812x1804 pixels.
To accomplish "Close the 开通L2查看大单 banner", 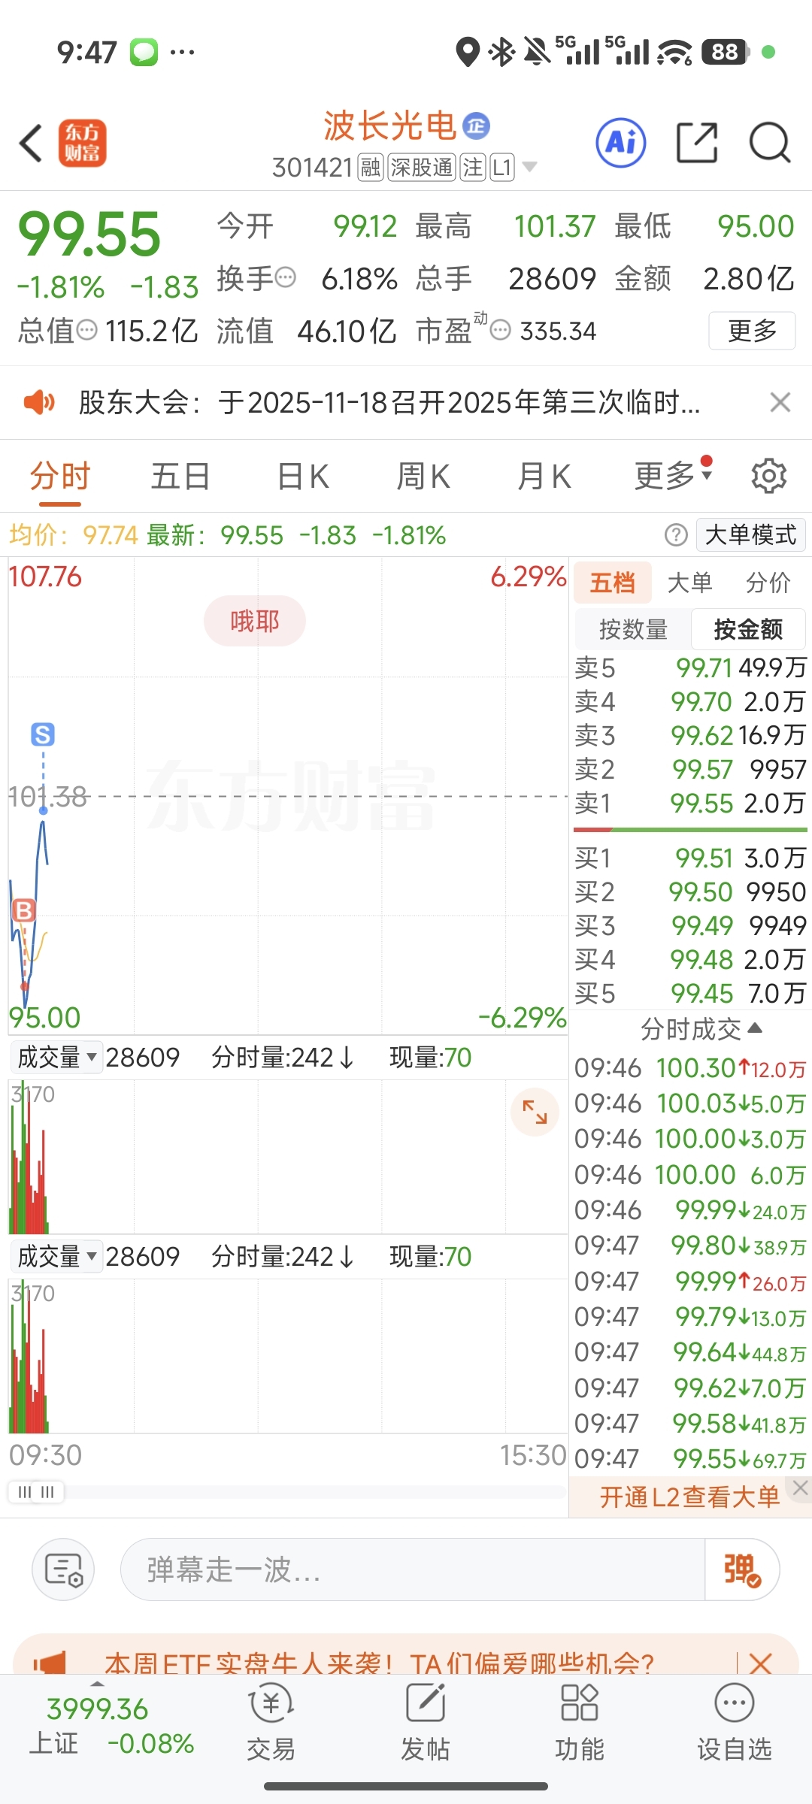I will [x=800, y=1488].
